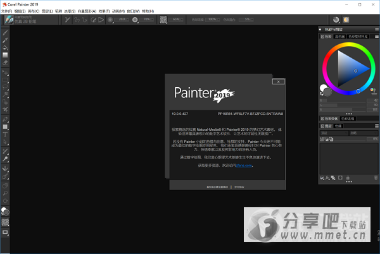Open the 图层(L) menu

point(47,11)
